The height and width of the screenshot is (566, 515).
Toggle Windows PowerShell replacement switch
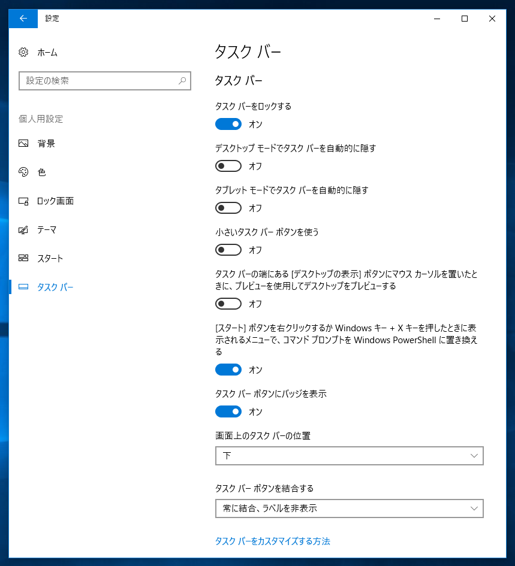point(228,370)
